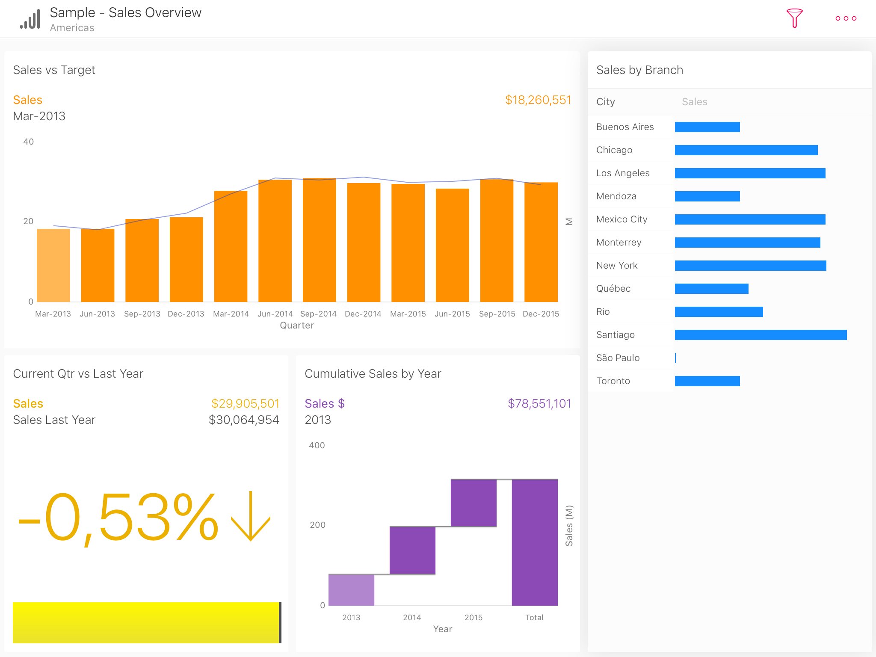Select the Mar-2013 bar in Sales vs Target

53,265
